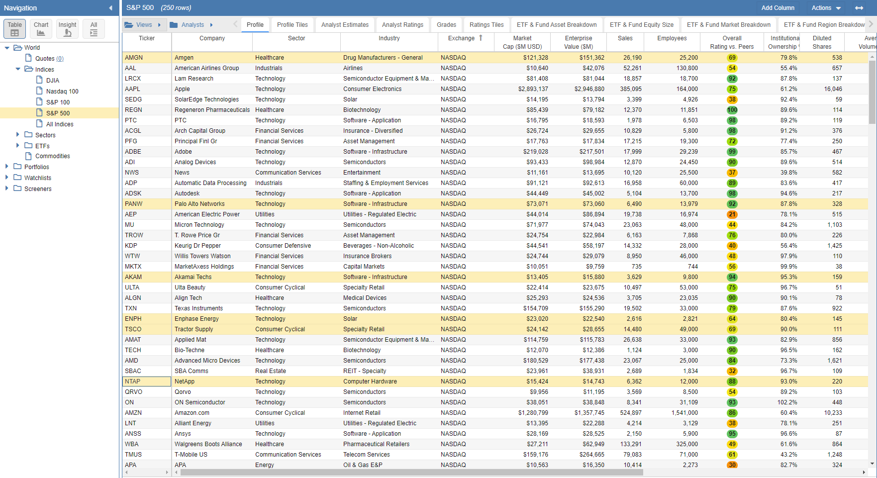877x478 pixels.
Task: Open the Actions dropdown
Action: [x=826, y=8]
